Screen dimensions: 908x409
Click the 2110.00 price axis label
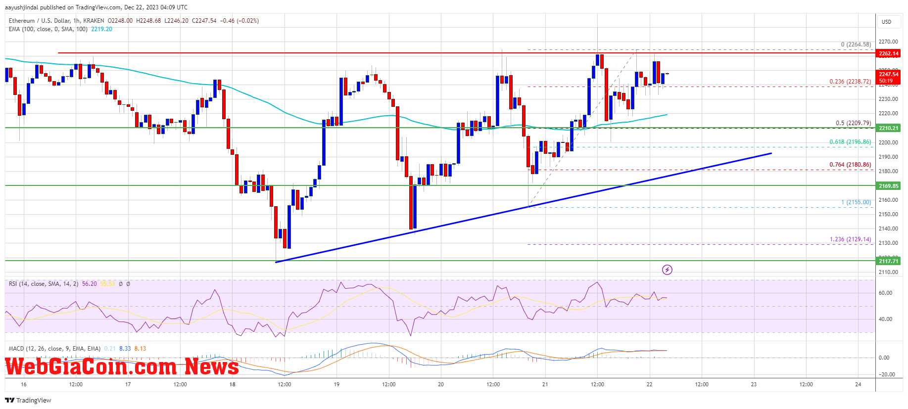coord(888,272)
